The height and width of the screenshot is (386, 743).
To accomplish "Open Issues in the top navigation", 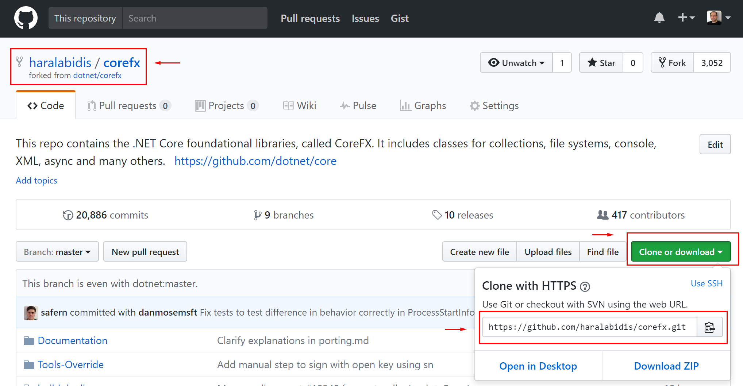I will 365,18.
